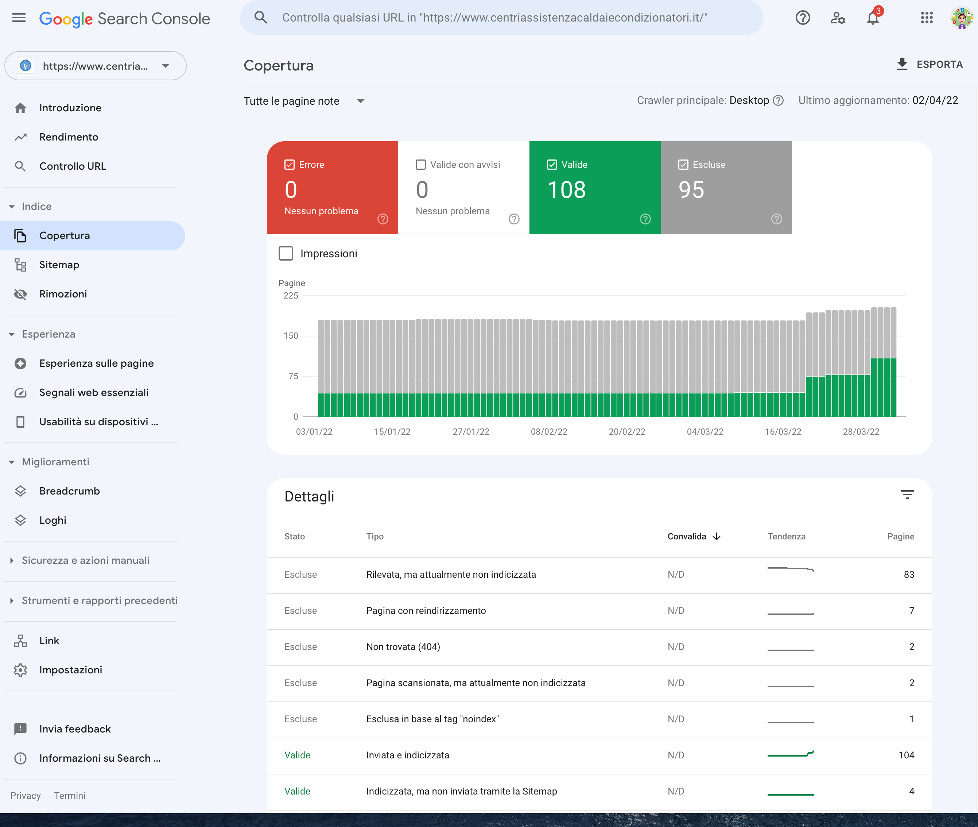Open the Tutte le pagine note dropdown
This screenshot has height=827, width=978.
(304, 101)
